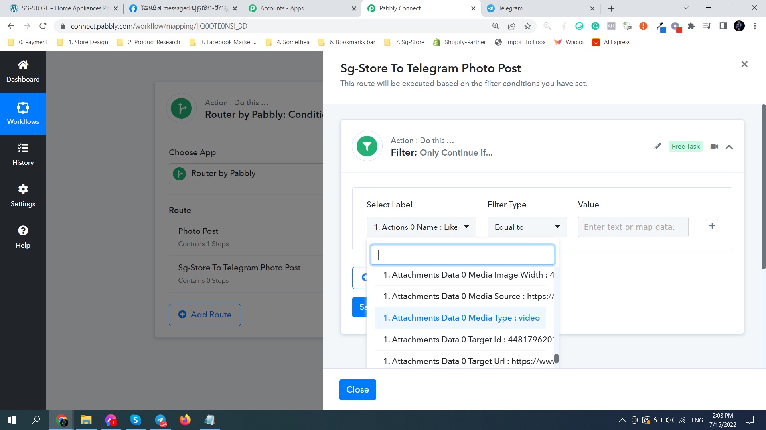Reload the Pabbly Connect page
Viewport: 766px width, 430px height.
pos(43,26)
